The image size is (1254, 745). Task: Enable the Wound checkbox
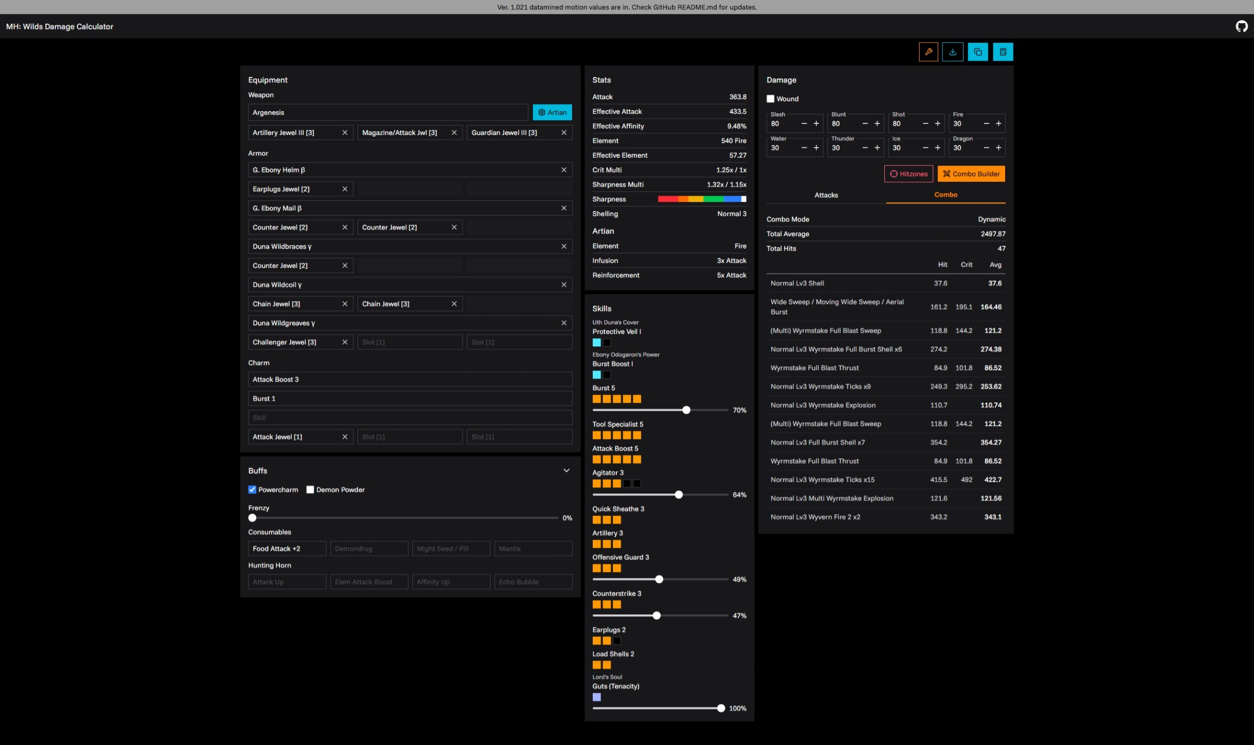(x=770, y=99)
